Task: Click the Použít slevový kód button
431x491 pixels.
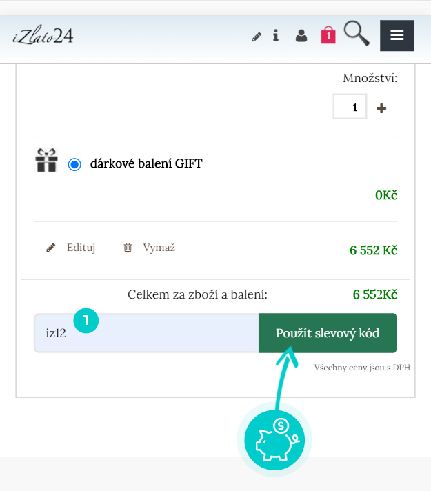Action: [x=328, y=333]
